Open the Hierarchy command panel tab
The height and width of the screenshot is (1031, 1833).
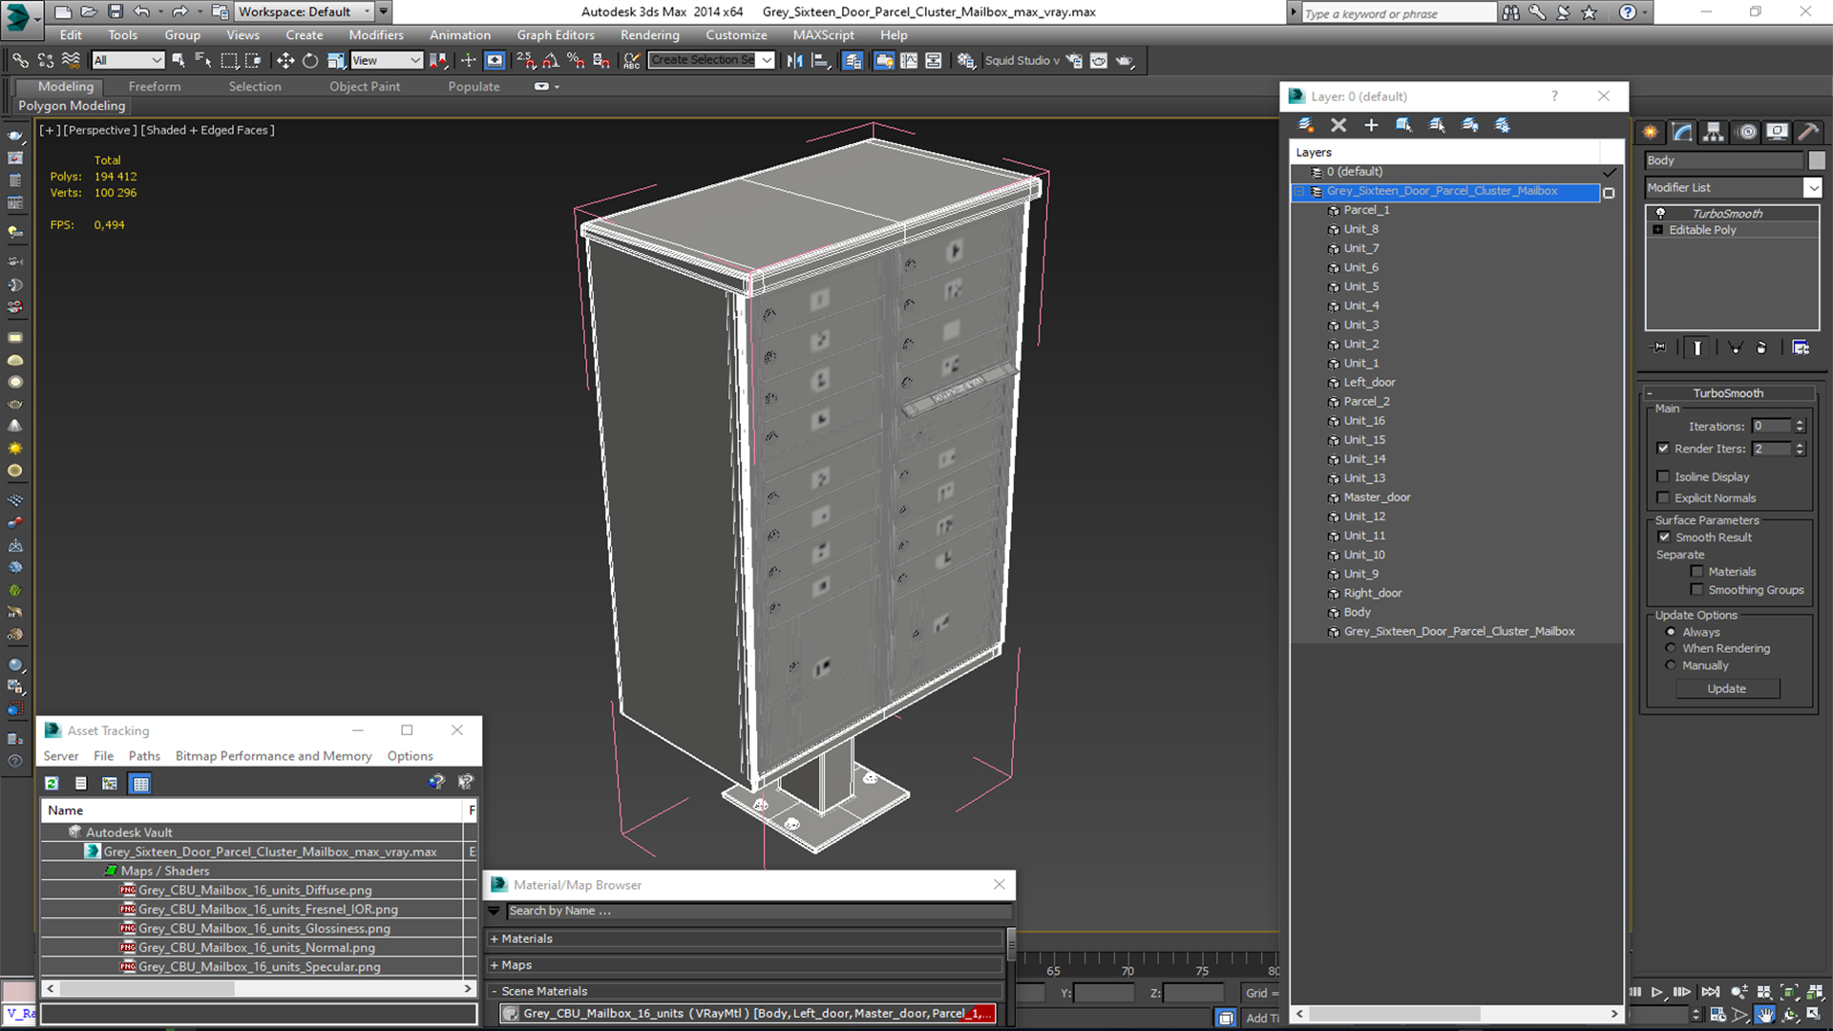click(x=1714, y=132)
